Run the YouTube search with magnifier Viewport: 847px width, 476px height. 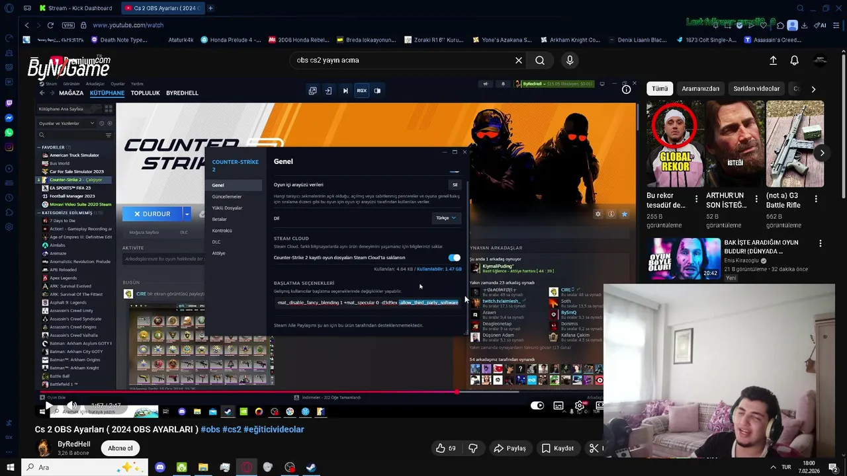pos(540,60)
